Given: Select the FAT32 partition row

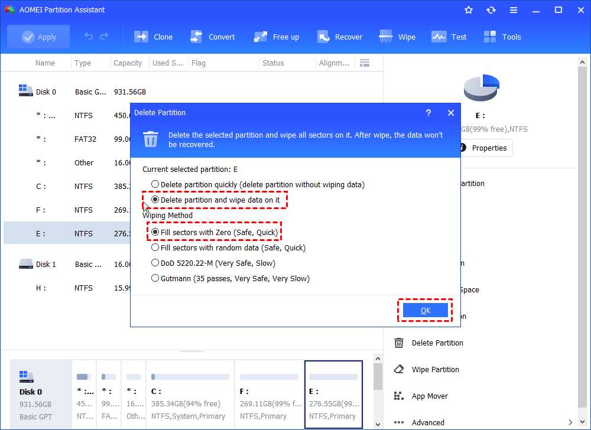Looking at the screenshot, I should pos(67,139).
